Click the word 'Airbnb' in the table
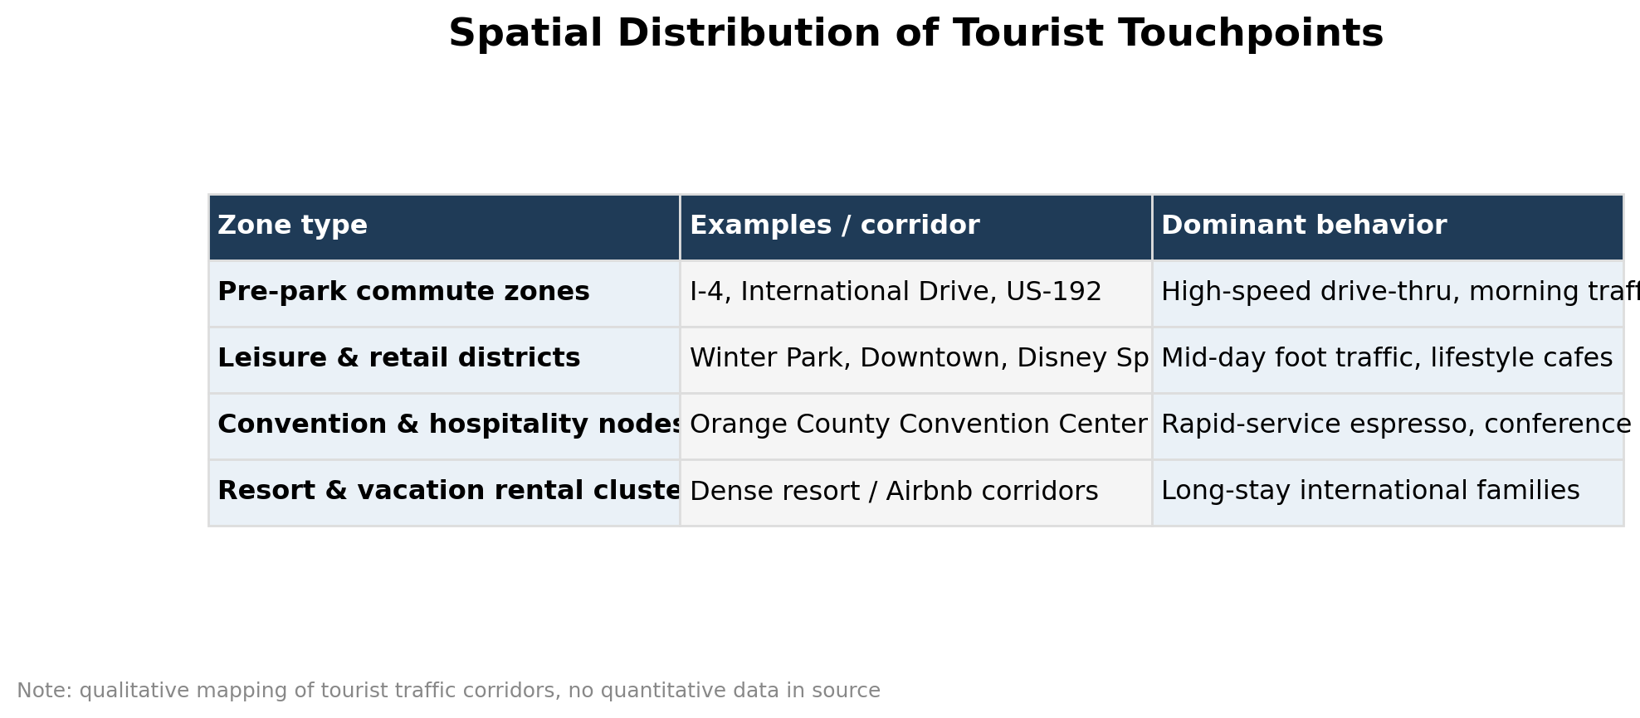The height and width of the screenshot is (718, 1640). click(x=927, y=492)
